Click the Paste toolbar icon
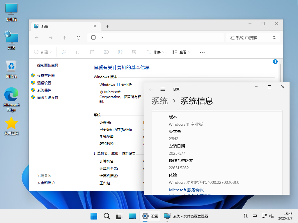The height and width of the screenshot is (223, 298). 92,52
